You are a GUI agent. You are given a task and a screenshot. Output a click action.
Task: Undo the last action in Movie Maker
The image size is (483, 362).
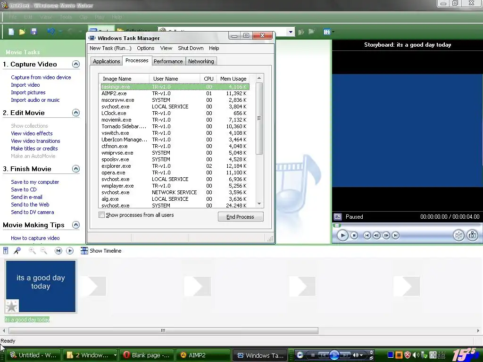click(51, 32)
